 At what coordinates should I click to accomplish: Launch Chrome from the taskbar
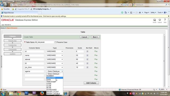click(x=19, y=93)
